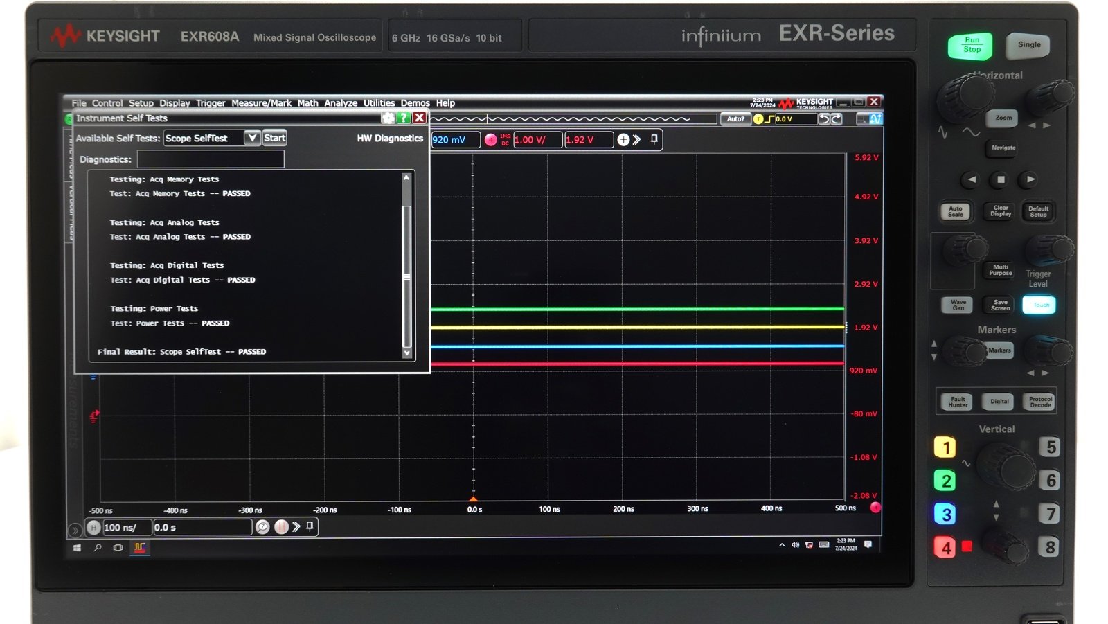
Task: Open the Setup menu
Action: click(141, 103)
